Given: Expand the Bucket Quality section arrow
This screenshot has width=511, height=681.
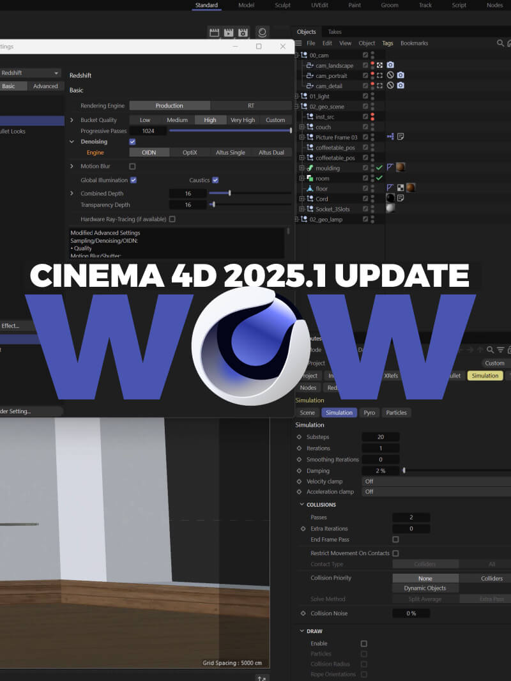Looking at the screenshot, I should (x=72, y=120).
